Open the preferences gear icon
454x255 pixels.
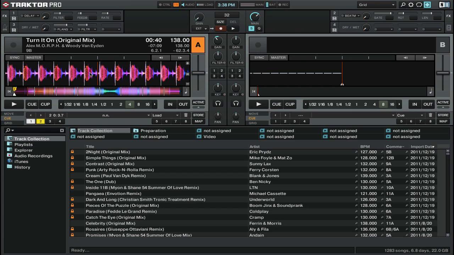[x=411, y=5]
